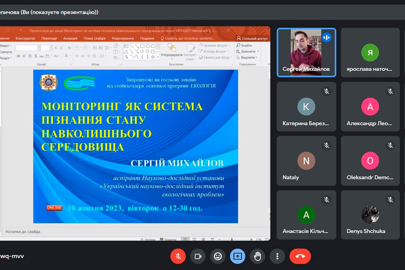Select the oval shape in gallery

148,46
